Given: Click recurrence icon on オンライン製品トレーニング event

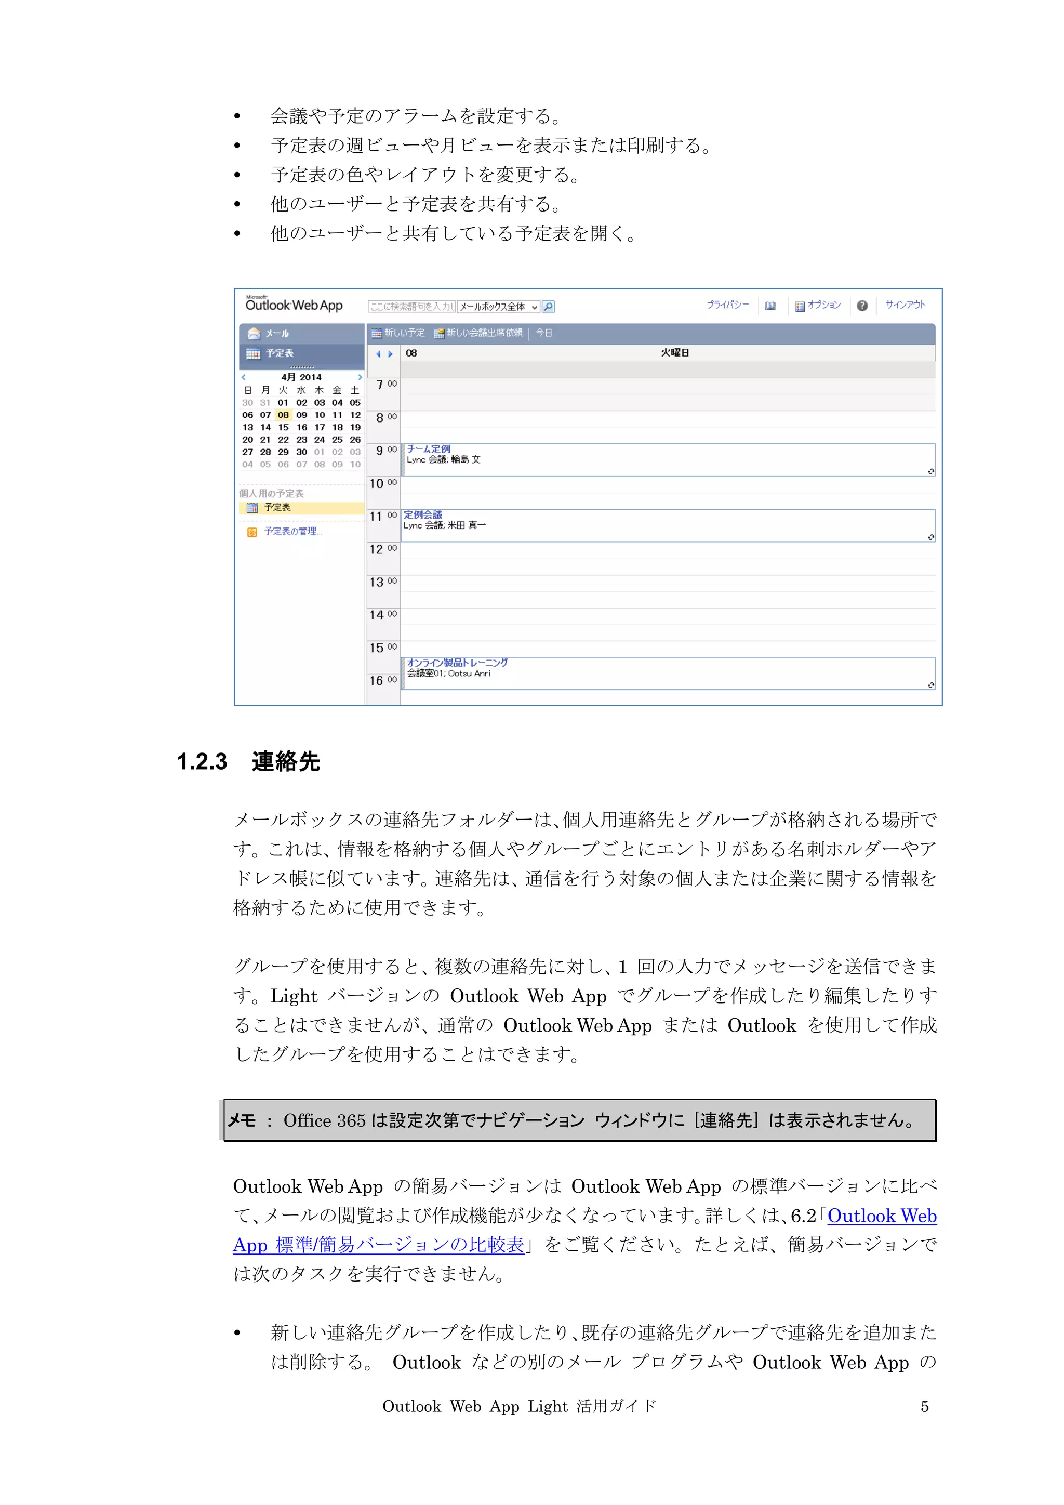Looking at the screenshot, I should (x=930, y=685).
